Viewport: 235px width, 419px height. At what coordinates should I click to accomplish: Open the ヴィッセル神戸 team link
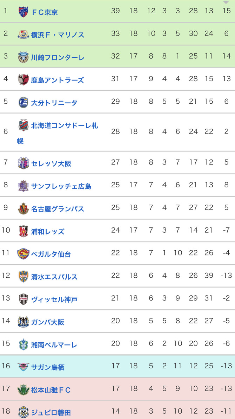(x=54, y=299)
